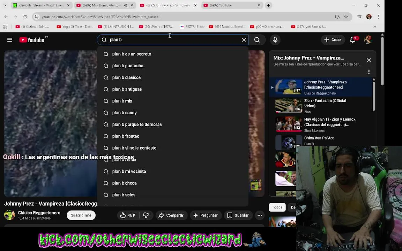Open the media controls icon in toolbar
The width and height of the screenshot is (402, 251).
[x=359, y=17]
